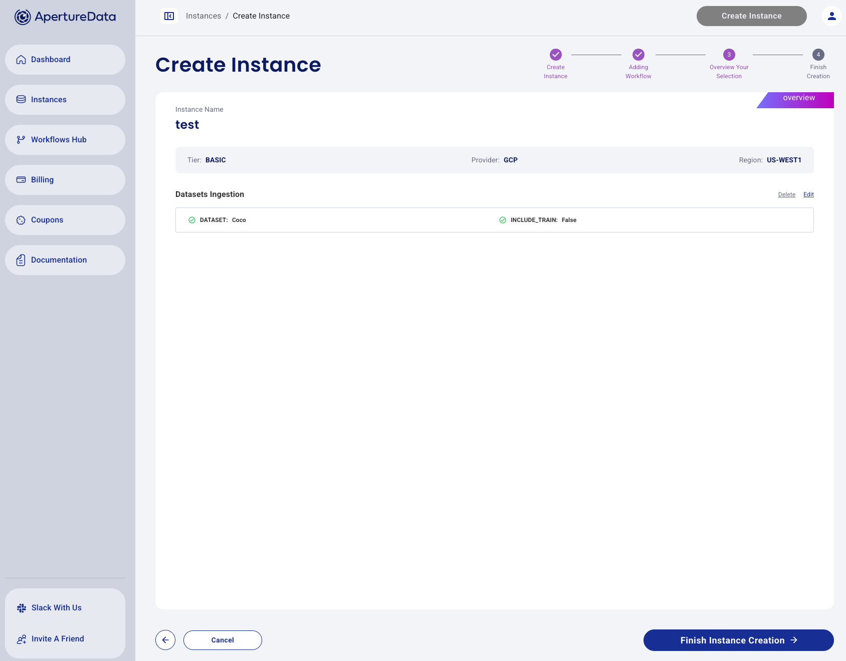Collapse the sidebar panel toggle icon

click(x=169, y=16)
